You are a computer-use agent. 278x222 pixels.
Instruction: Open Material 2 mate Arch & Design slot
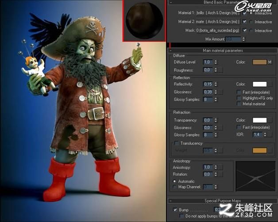[x=218, y=22]
